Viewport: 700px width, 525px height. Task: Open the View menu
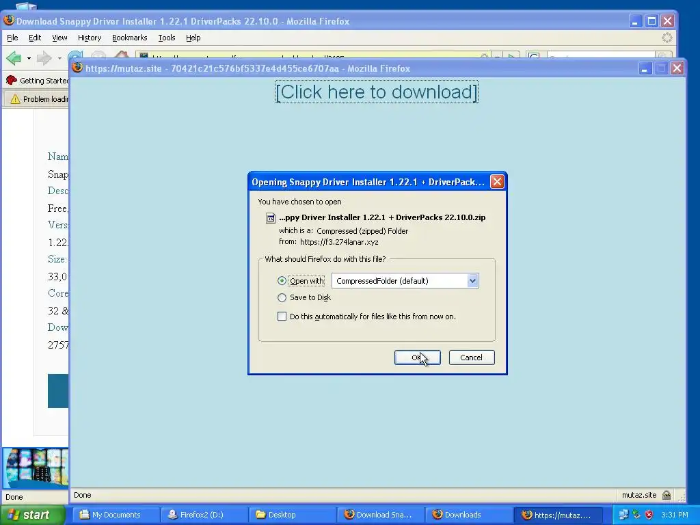[x=59, y=38]
